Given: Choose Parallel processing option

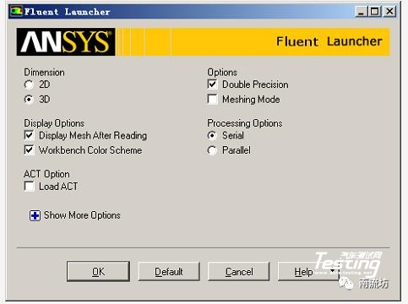Looking at the screenshot, I should click(212, 150).
